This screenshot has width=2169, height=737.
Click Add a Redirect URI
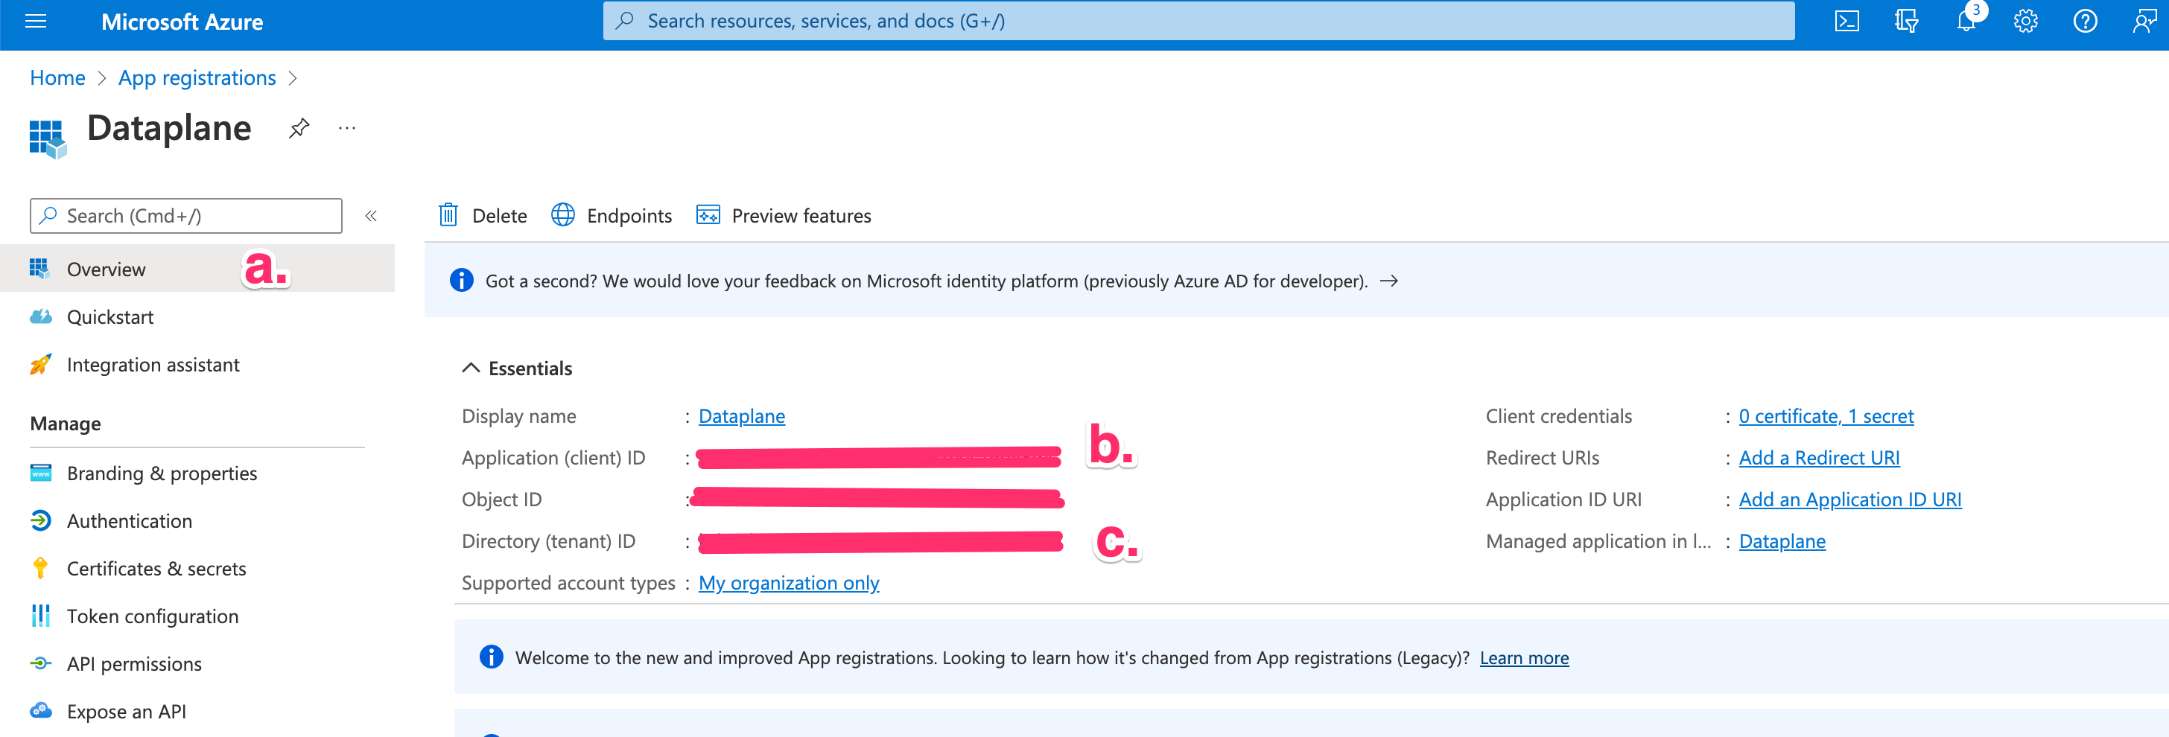point(1819,458)
